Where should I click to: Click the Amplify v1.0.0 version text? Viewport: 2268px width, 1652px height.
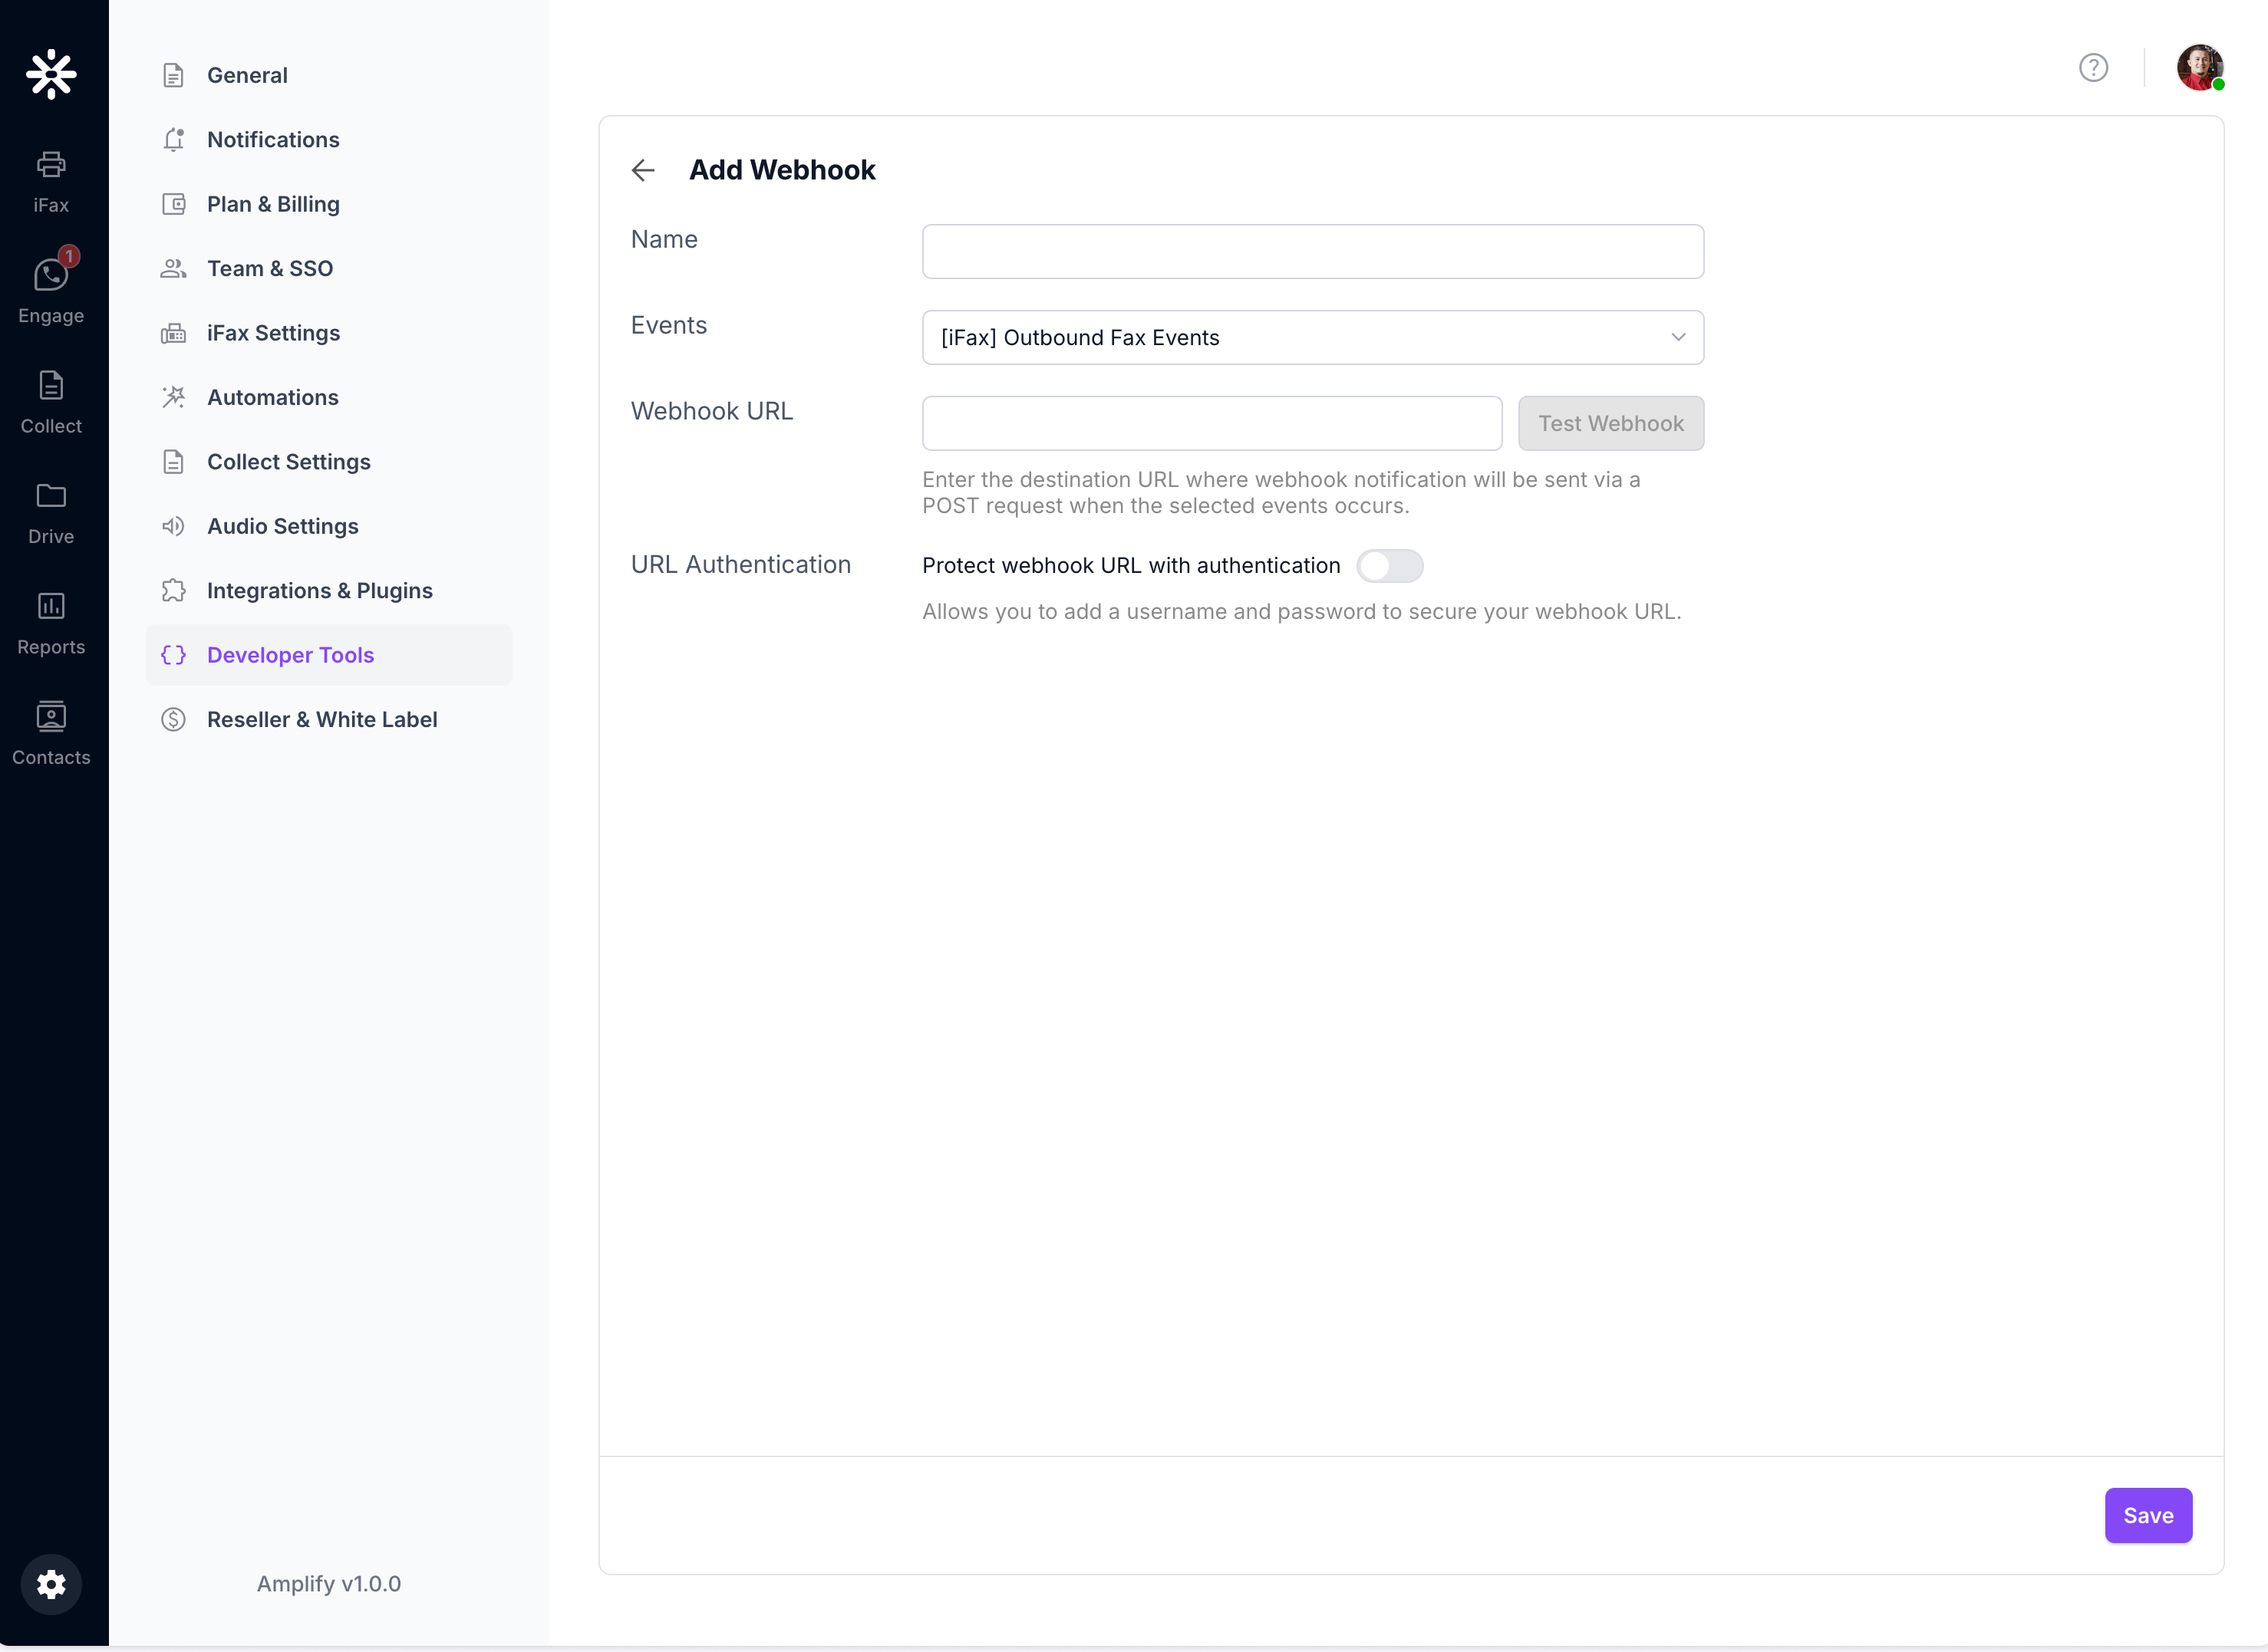tap(328, 1584)
